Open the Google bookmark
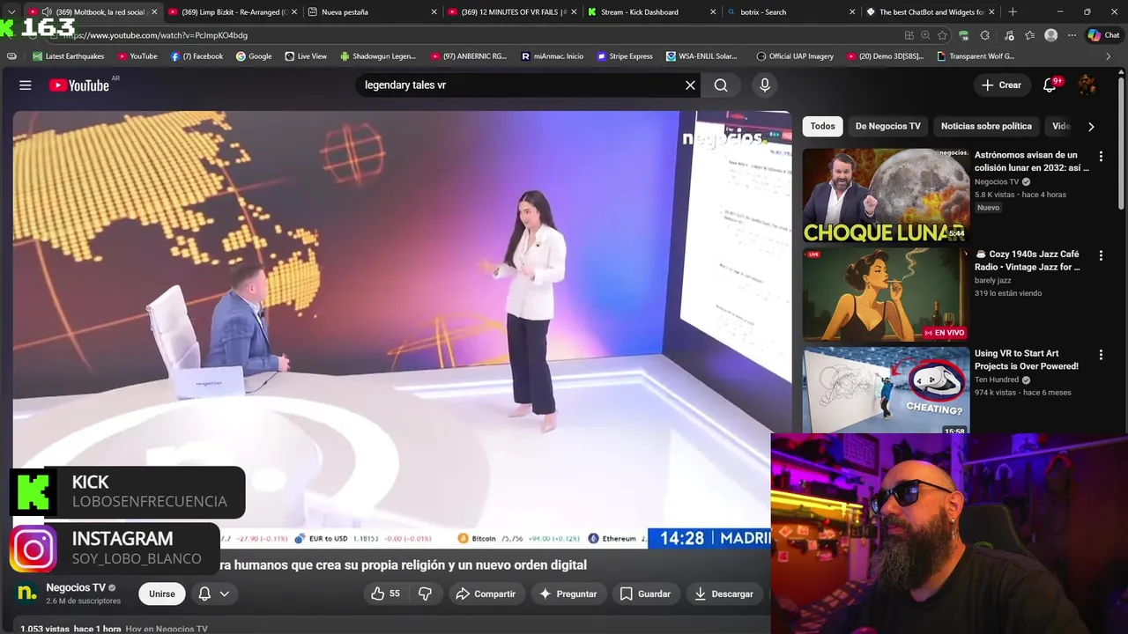Image resolution: width=1128 pixels, height=634 pixels. pyautogui.click(x=254, y=56)
